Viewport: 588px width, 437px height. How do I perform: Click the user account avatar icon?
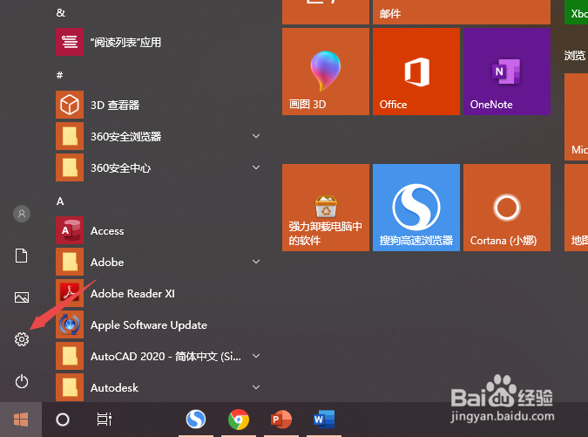click(22, 214)
